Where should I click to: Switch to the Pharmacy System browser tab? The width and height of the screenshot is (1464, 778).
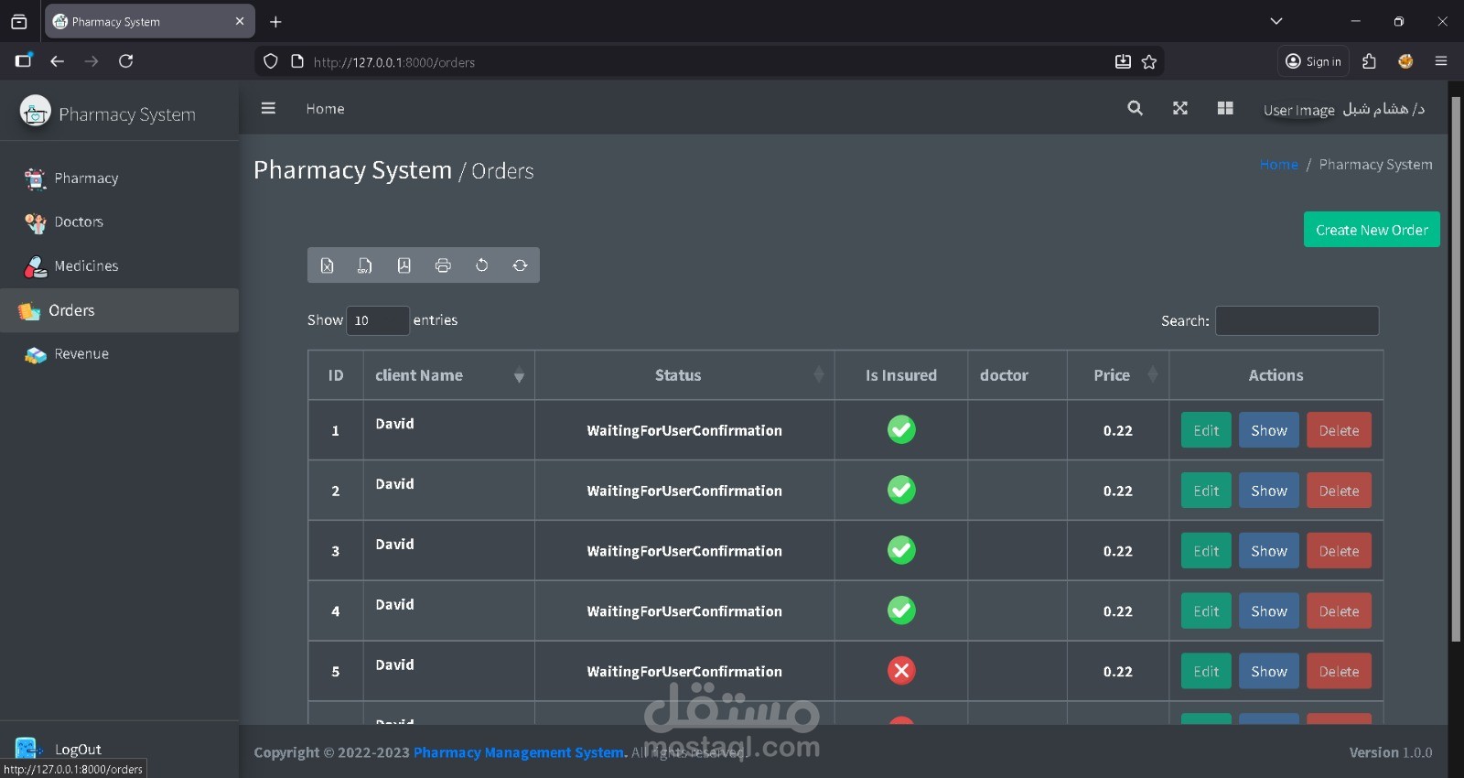150,21
